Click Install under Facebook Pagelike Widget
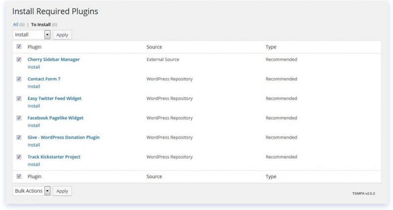 (34, 126)
